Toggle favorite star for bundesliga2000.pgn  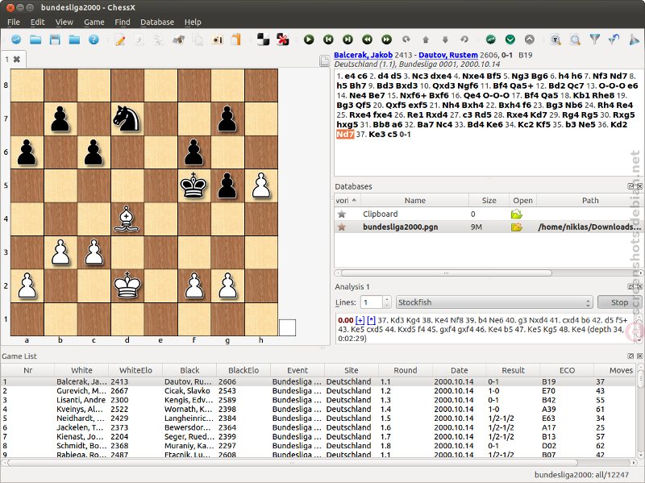pos(341,227)
